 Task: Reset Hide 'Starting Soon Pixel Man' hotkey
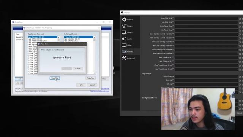240,54
